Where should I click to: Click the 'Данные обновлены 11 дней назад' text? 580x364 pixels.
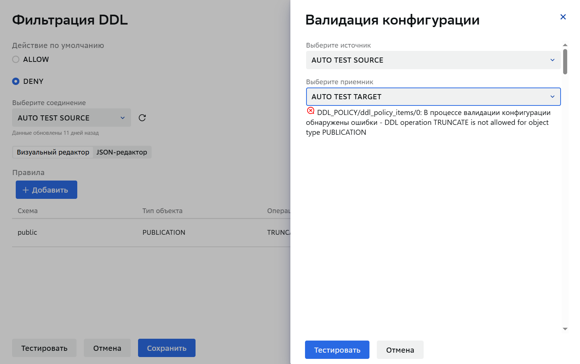point(55,133)
